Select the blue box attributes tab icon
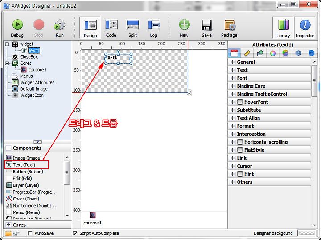 click(311, 53)
